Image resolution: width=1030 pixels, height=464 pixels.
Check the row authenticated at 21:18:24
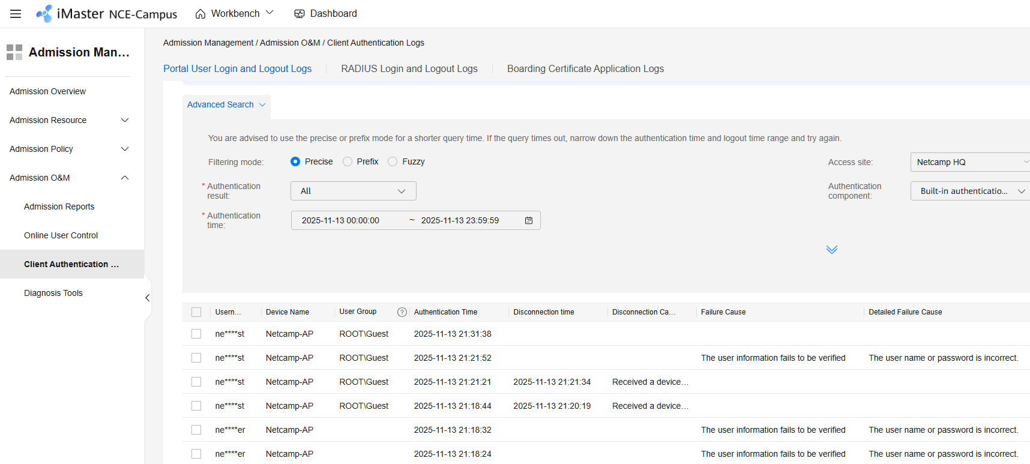(196, 454)
